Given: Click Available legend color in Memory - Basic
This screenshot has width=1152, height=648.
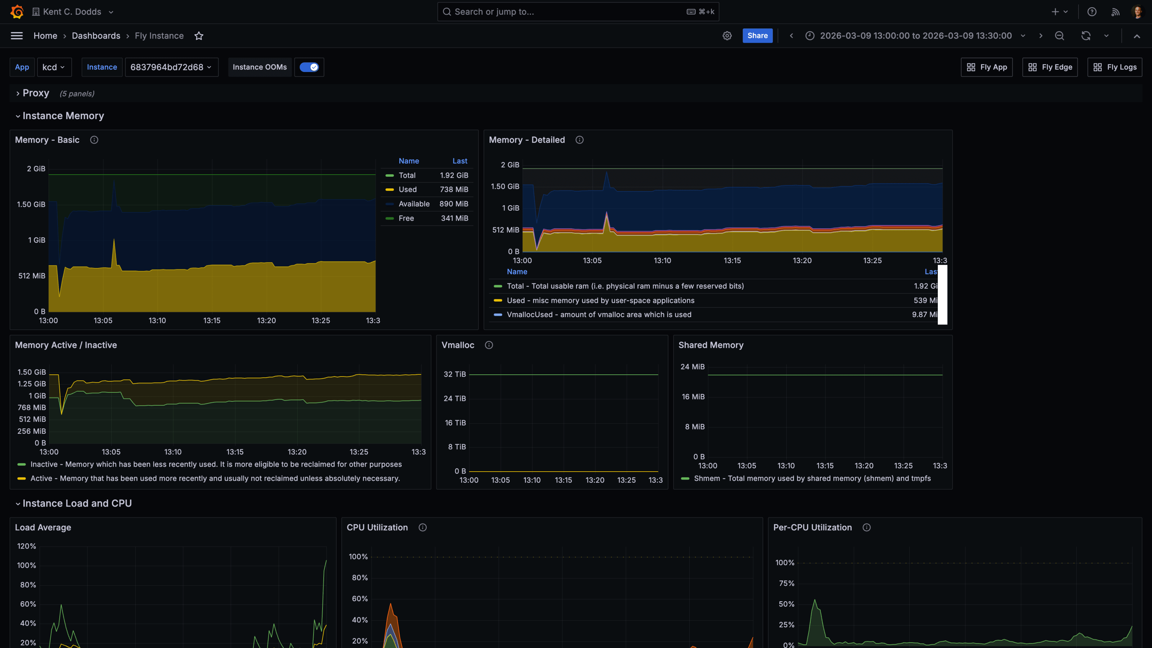Looking at the screenshot, I should [x=390, y=204].
